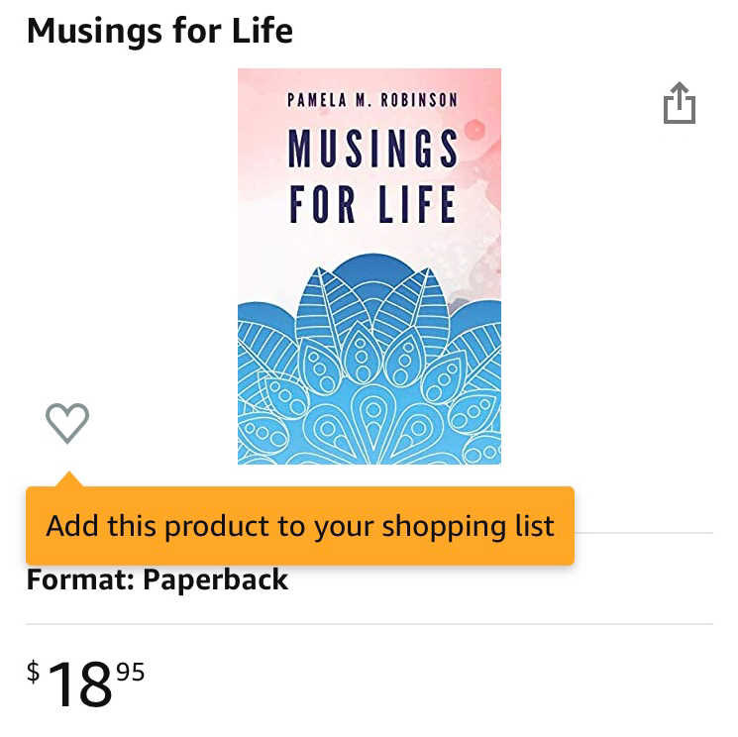Select the Format: Paperback option
Image resolution: width=738 pixels, height=737 pixels.
[x=158, y=579]
